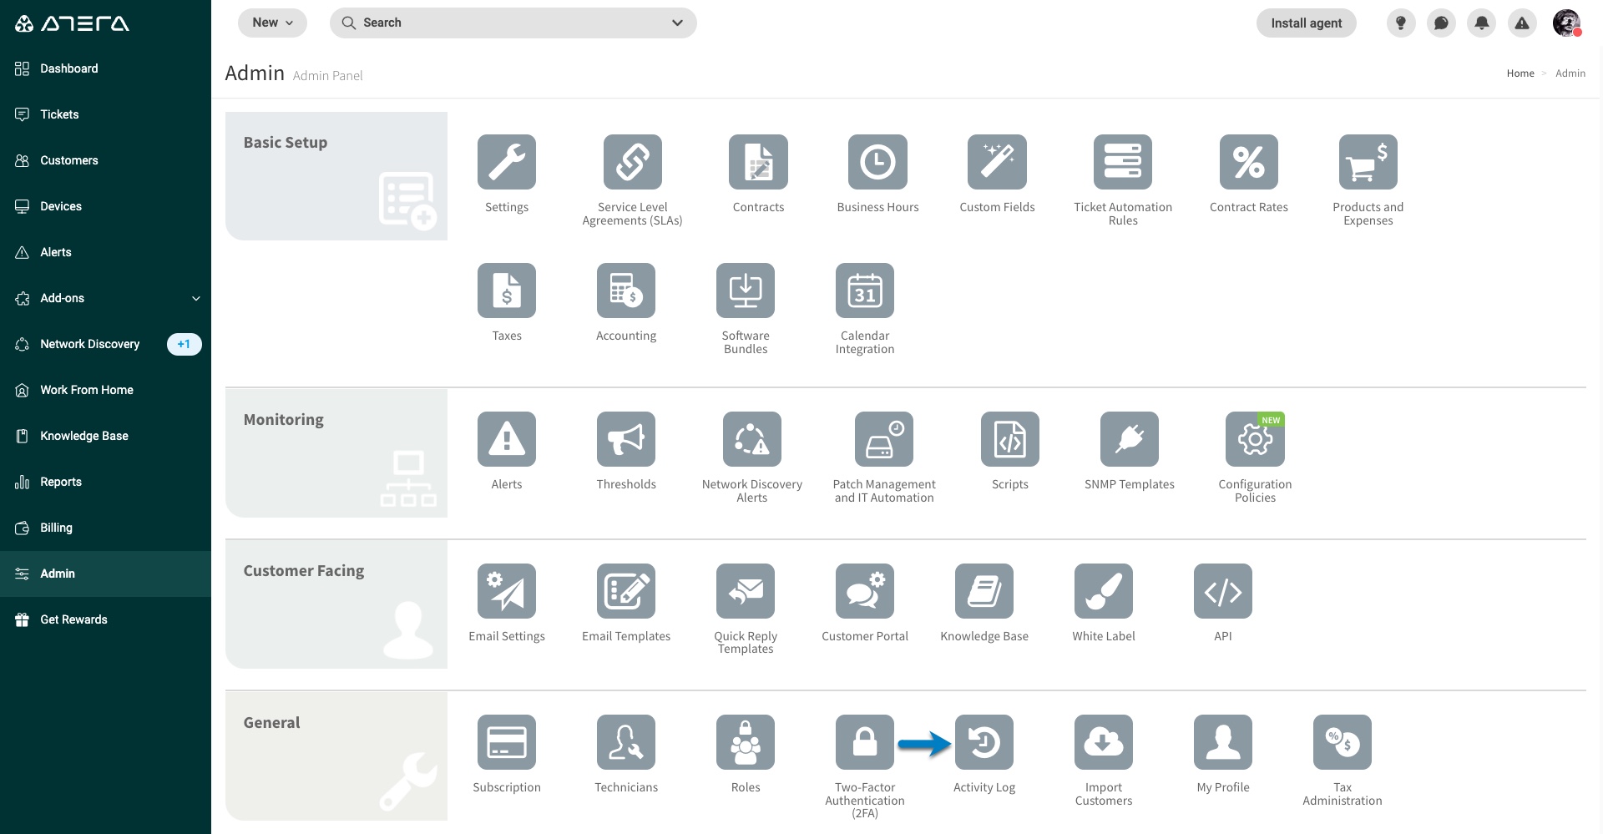This screenshot has width=1603, height=834.
Task: Open Billing in sidebar
Action: [x=105, y=528]
